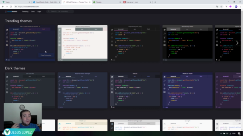243x136 pixels.
Task: Open the Material Theme Palenight title
Action: click(x=82, y=74)
